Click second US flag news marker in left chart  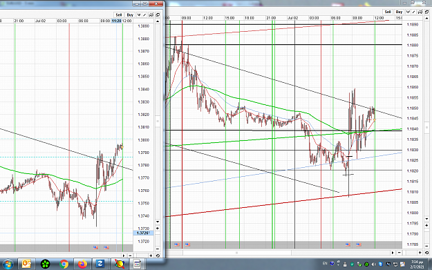(106, 247)
